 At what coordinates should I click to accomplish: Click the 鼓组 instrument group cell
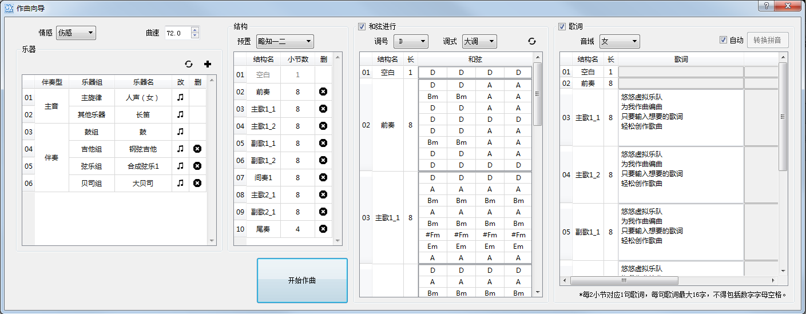coord(92,132)
